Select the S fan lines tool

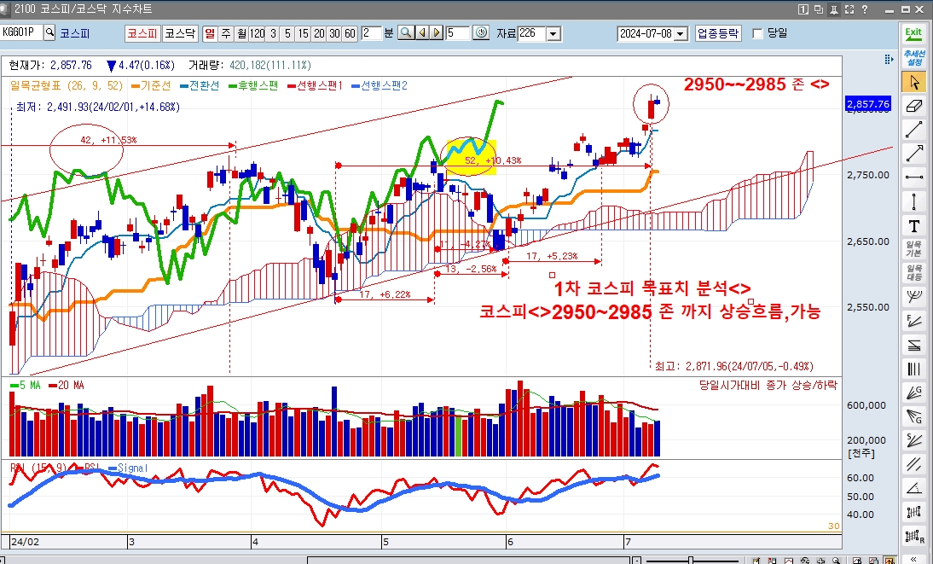914,440
